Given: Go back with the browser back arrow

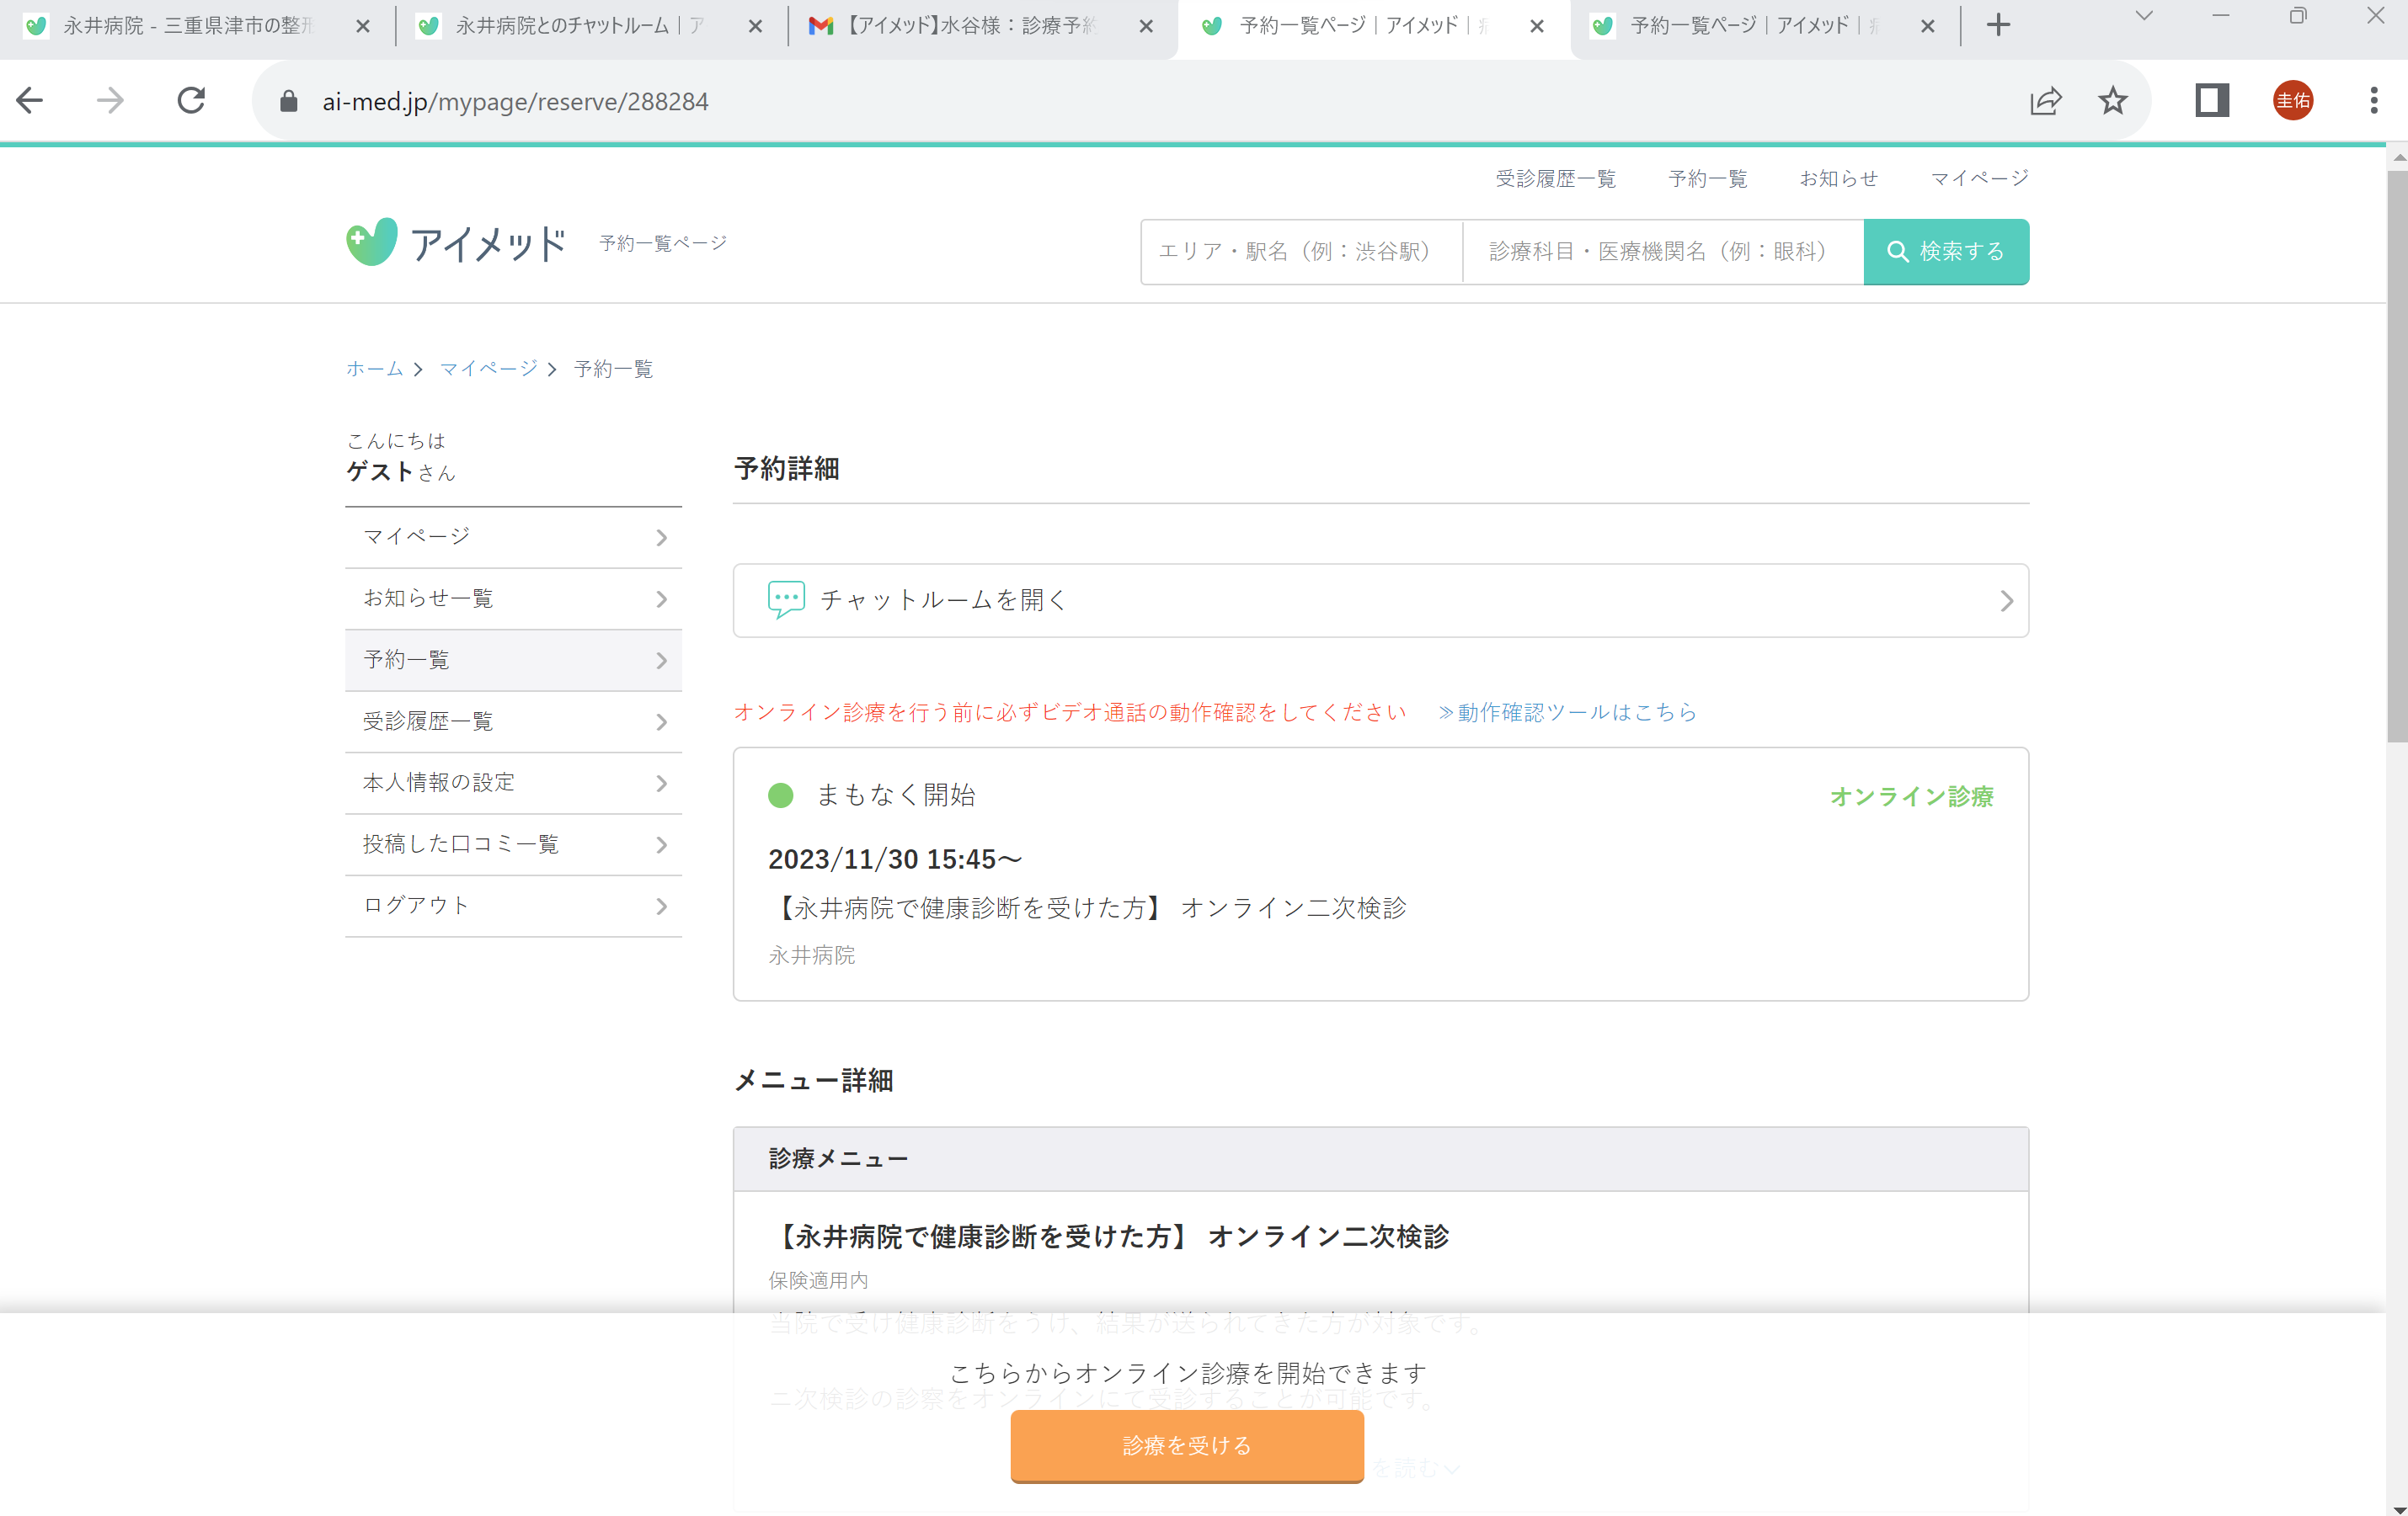Looking at the screenshot, I should (x=30, y=101).
